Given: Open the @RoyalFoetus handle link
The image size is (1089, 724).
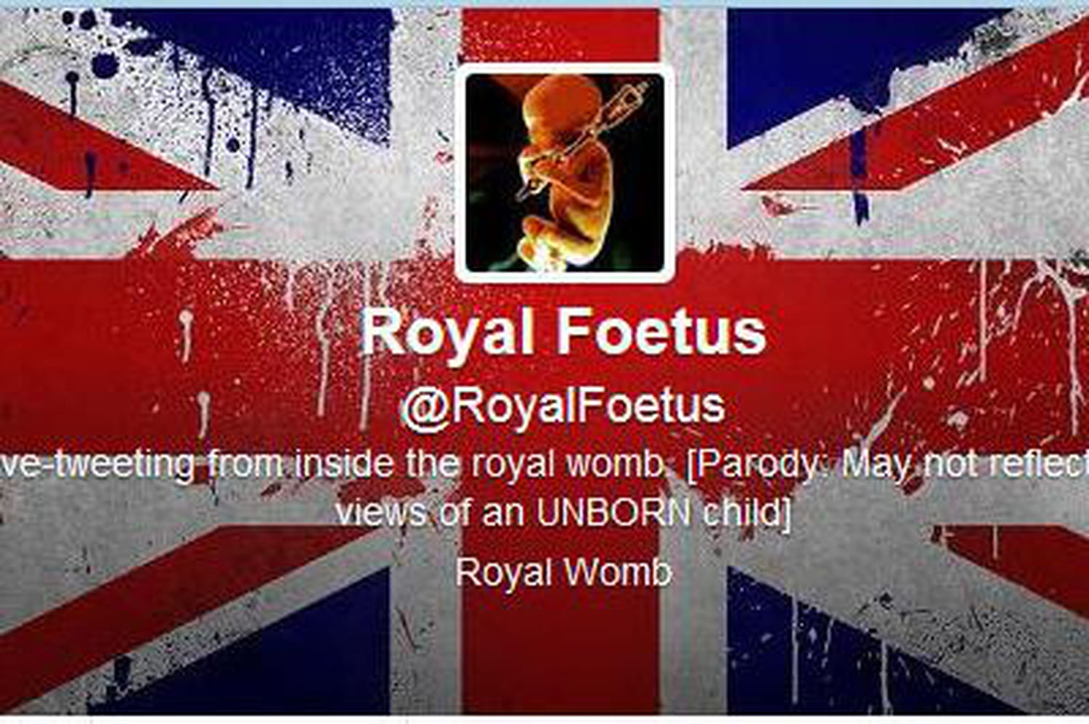Looking at the screenshot, I should (x=563, y=406).
